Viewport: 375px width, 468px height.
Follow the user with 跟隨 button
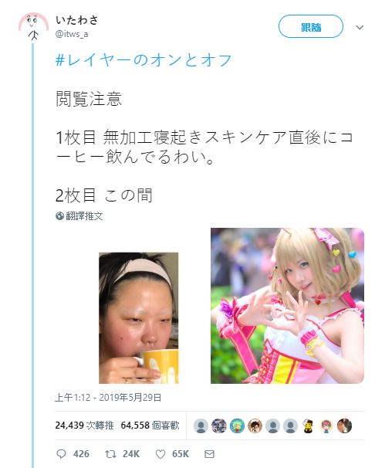click(x=311, y=26)
